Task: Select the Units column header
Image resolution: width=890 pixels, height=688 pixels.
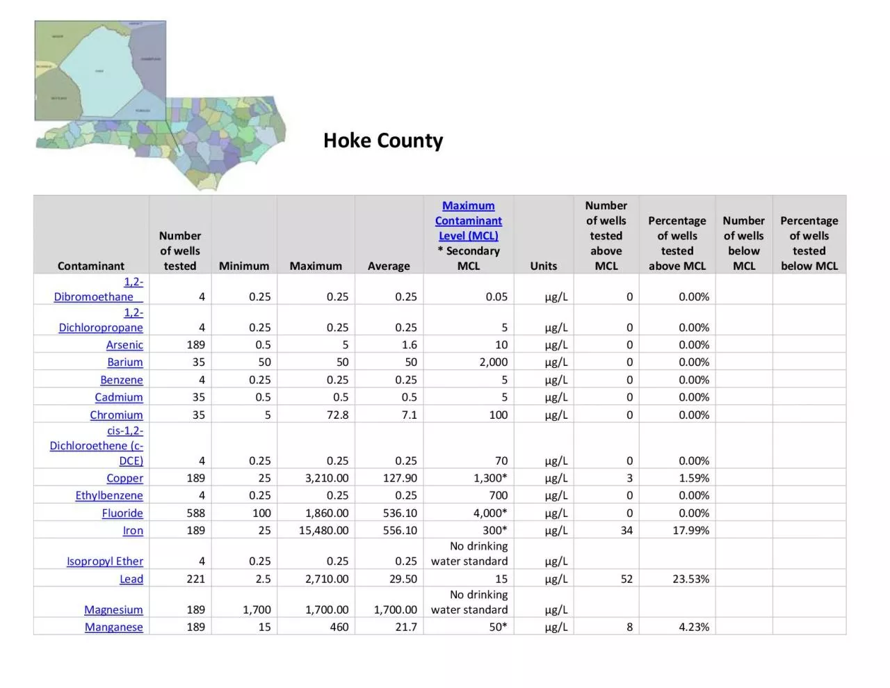Action: [x=544, y=266]
